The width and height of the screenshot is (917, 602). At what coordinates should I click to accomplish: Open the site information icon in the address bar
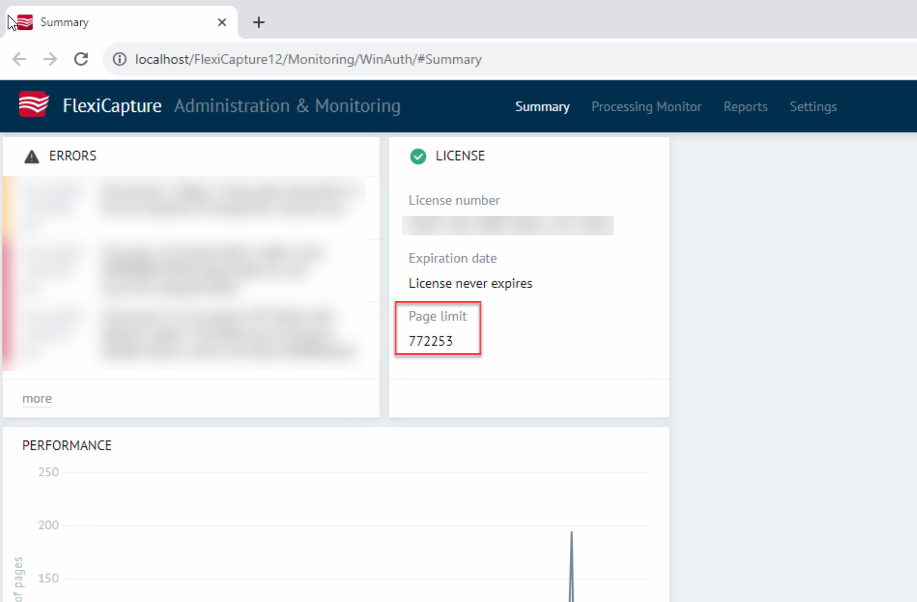119,59
